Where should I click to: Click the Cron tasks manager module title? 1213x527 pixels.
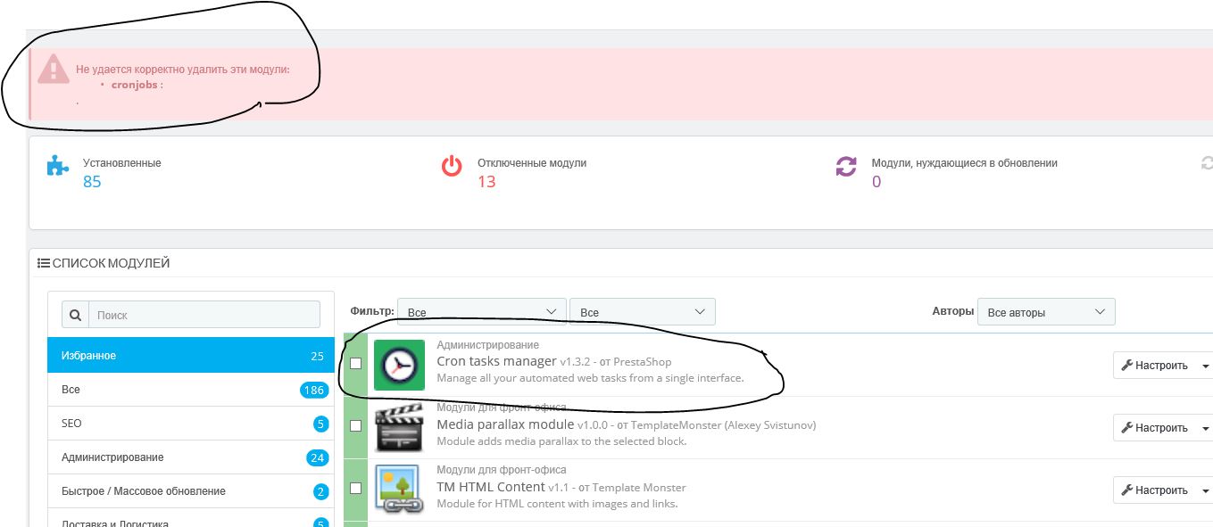click(496, 361)
